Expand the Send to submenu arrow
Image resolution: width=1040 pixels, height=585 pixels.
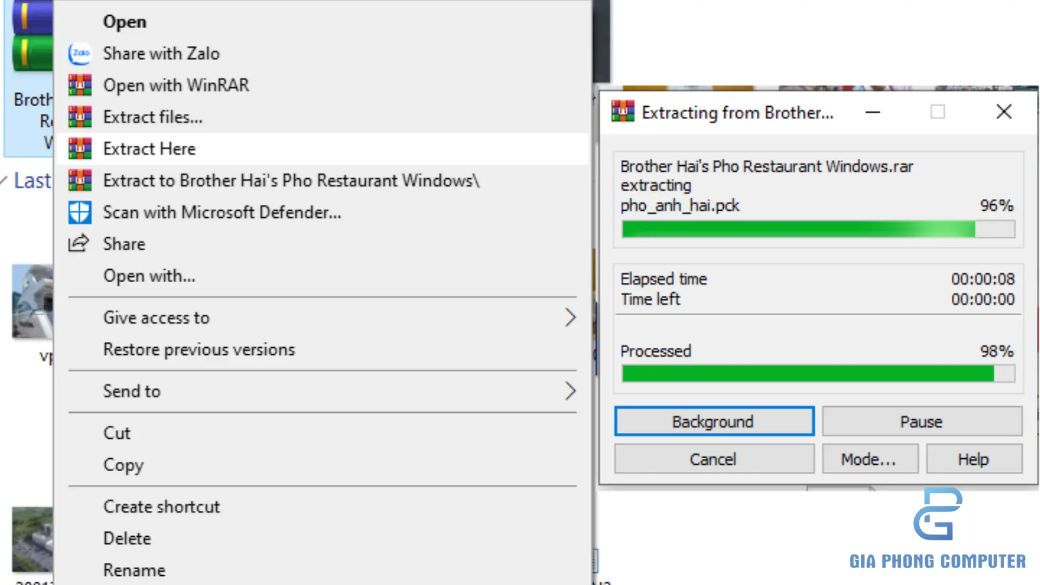click(570, 391)
